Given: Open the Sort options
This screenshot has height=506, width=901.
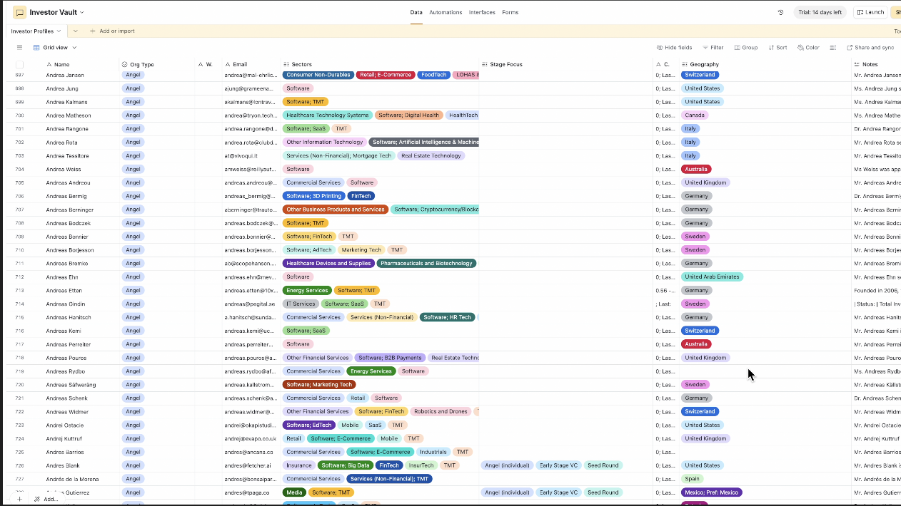Looking at the screenshot, I should (777, 48).
